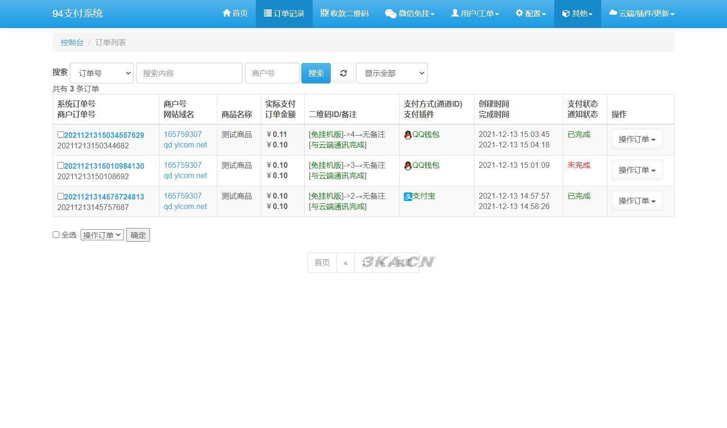The image size is (727, 428).
Task: Click the 94支付系统 brand title
Action: [78, 13]
